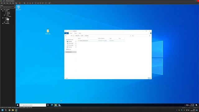Suspend the guest with the orange pause icon

(x=20, y=3)
